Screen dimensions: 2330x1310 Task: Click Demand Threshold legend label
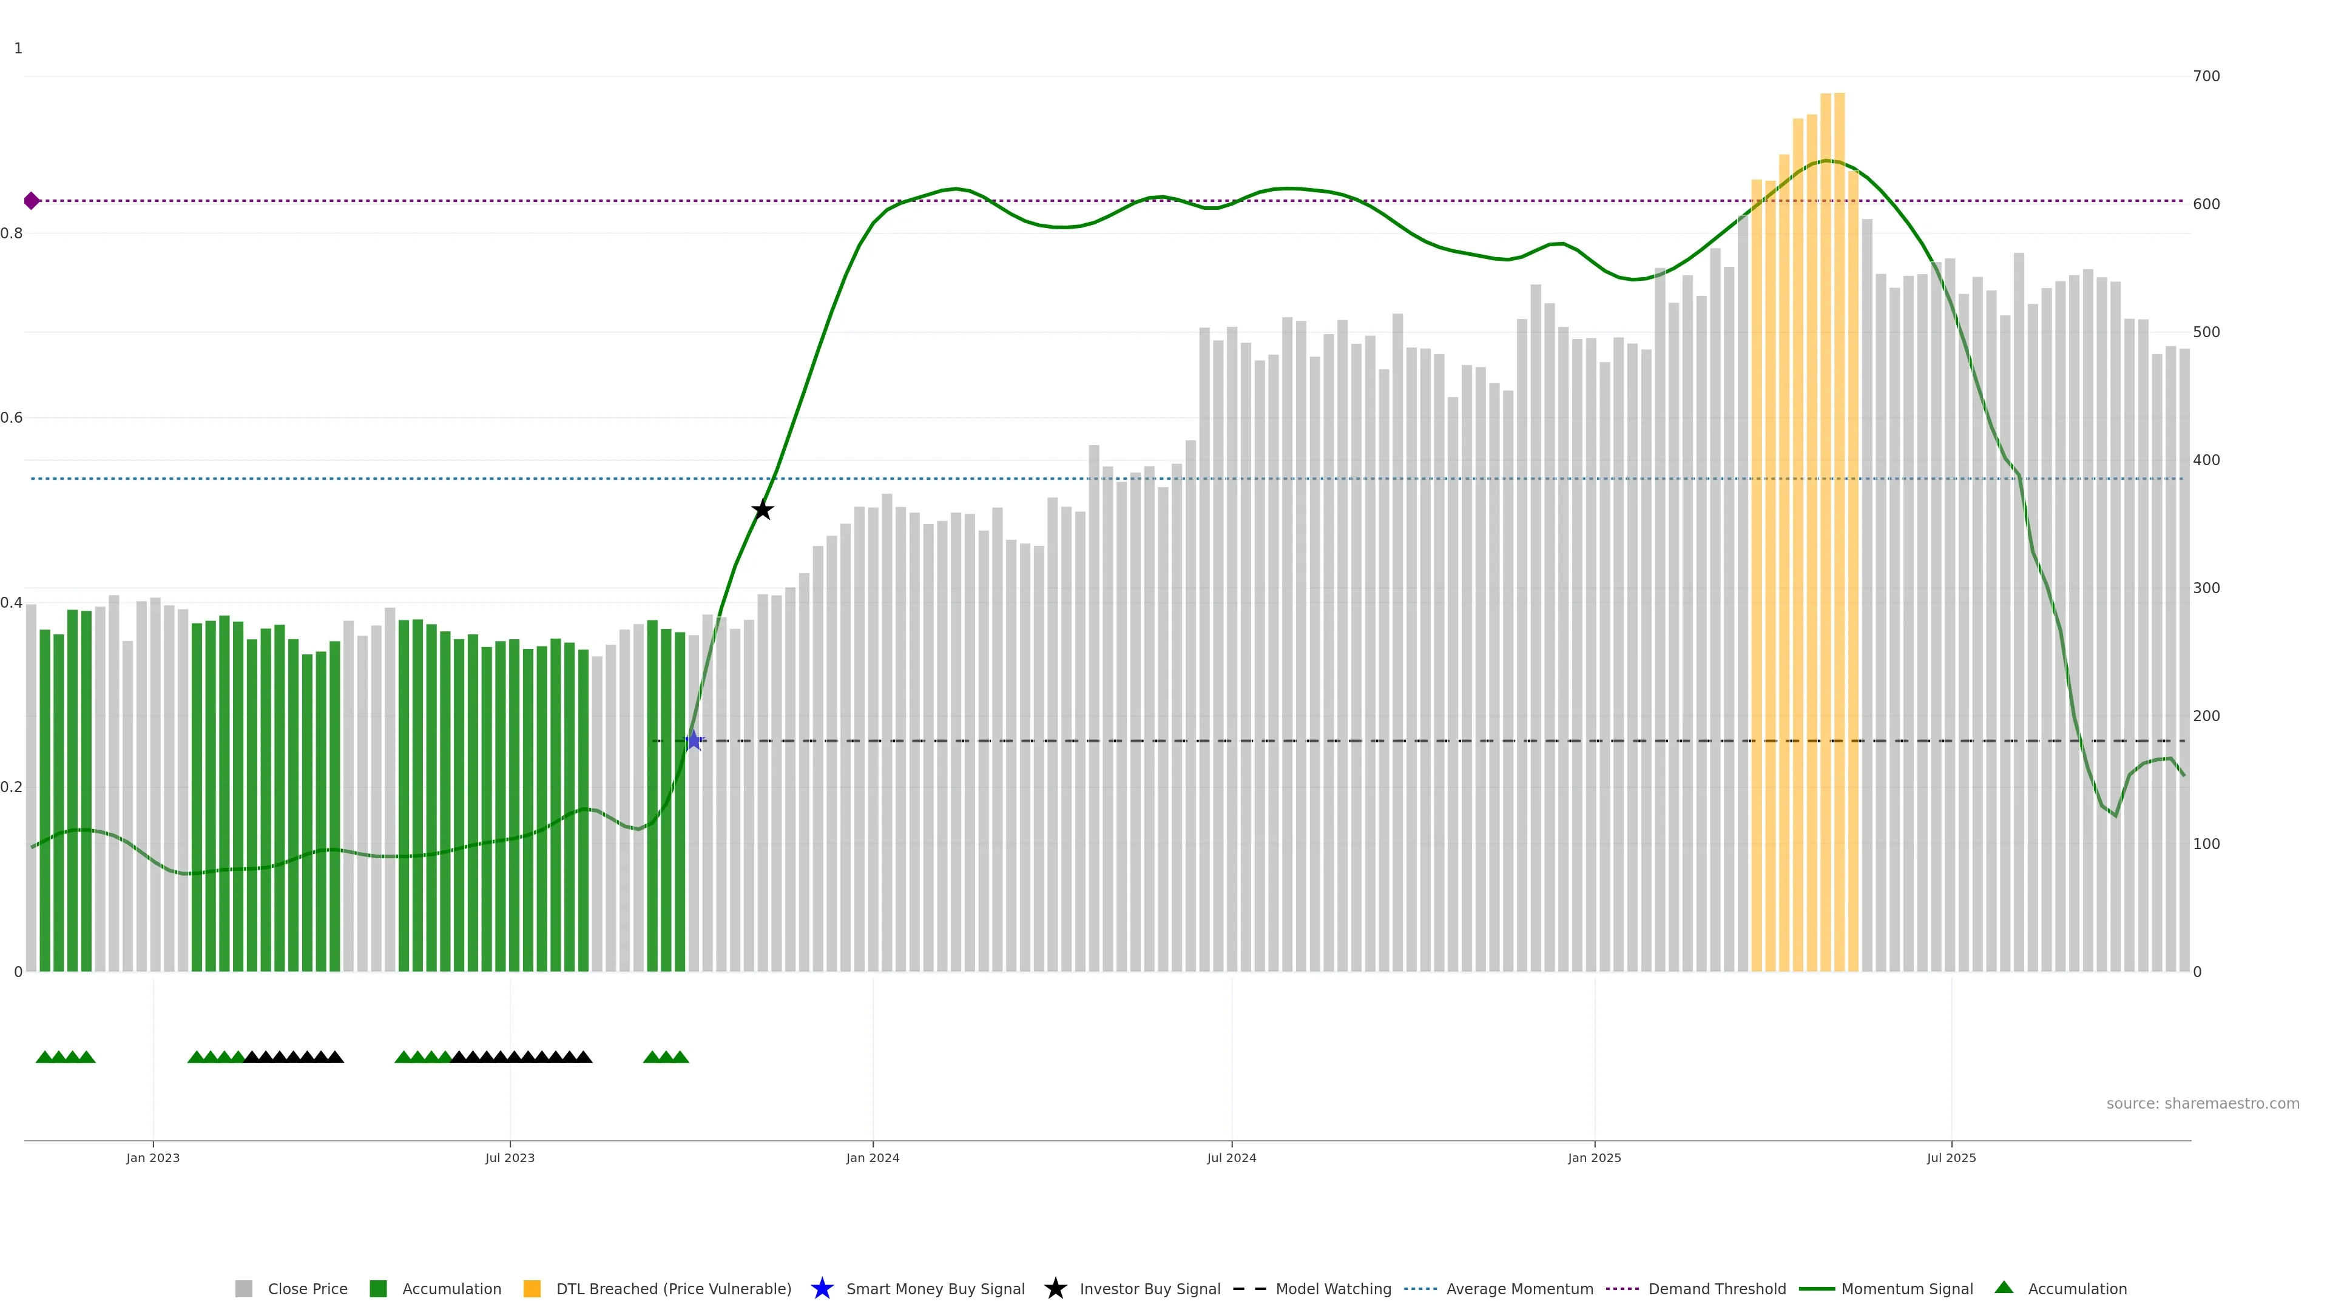pyautogui.click(x=1717, y=1288)
